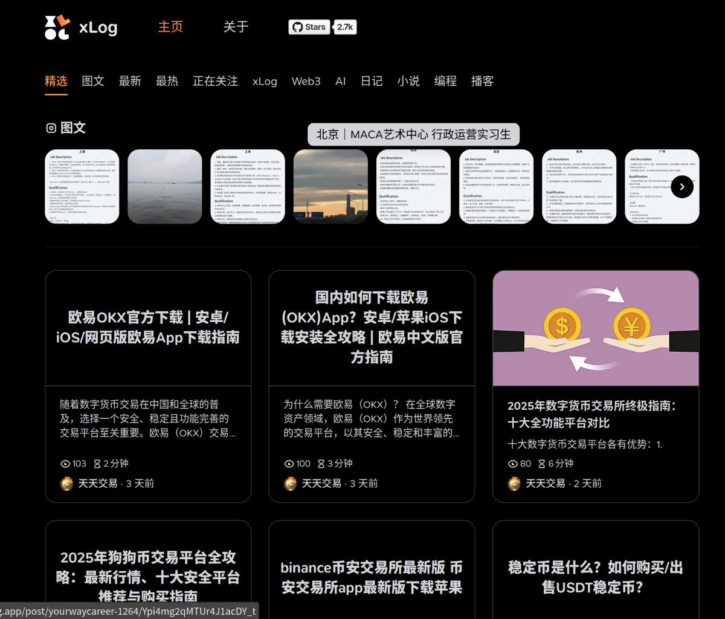Open 天天交易 author name on 2 天前 post
The width and height of the screenshot is (725, 619).
(546, 483)
